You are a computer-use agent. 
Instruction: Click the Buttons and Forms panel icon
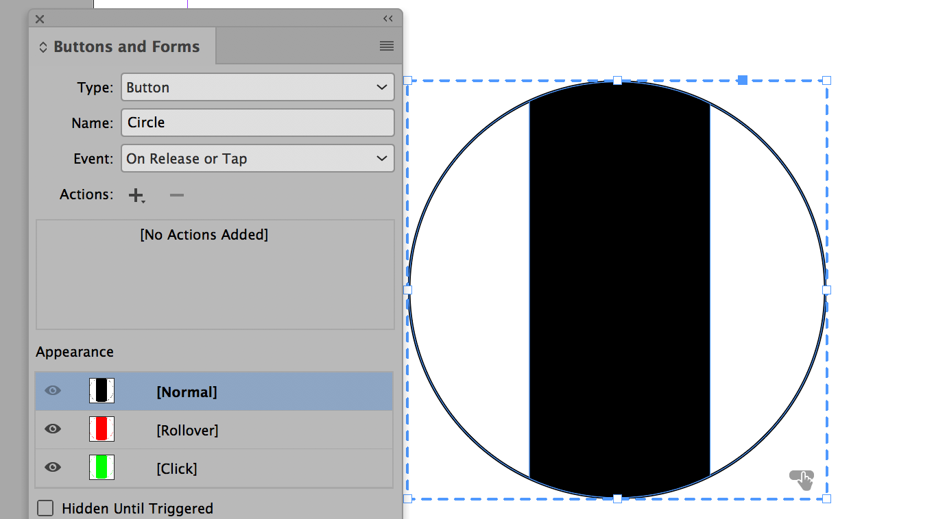(x=43, y=46)
